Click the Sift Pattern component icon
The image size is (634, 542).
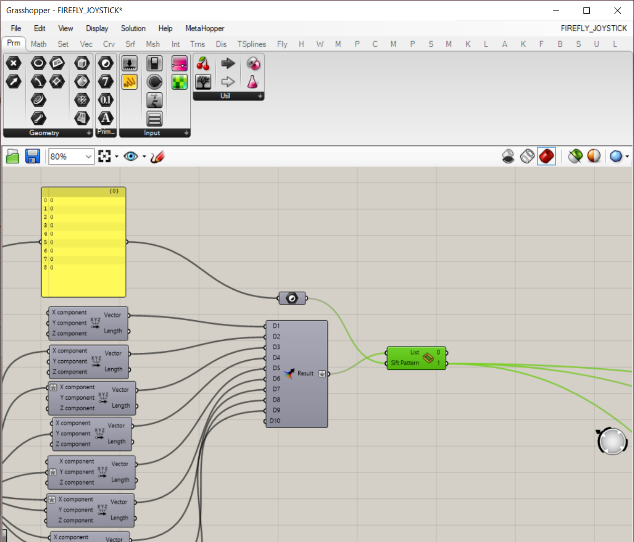[x=428, y=358]
